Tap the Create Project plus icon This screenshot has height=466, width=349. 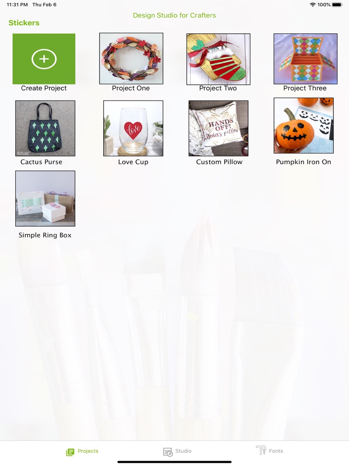[44, 59]
